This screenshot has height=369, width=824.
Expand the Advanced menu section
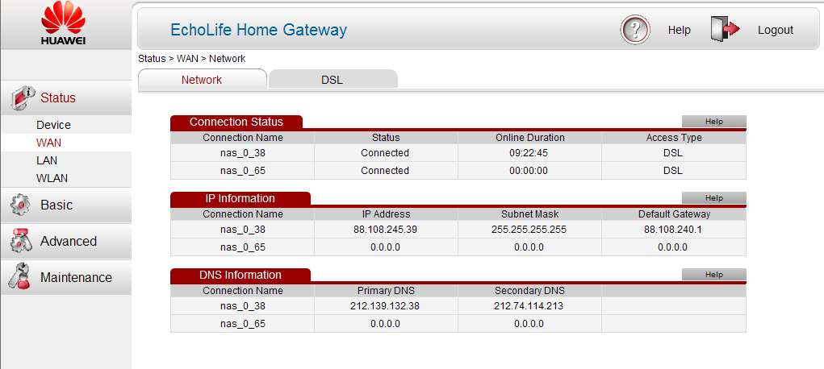point(69,241)
